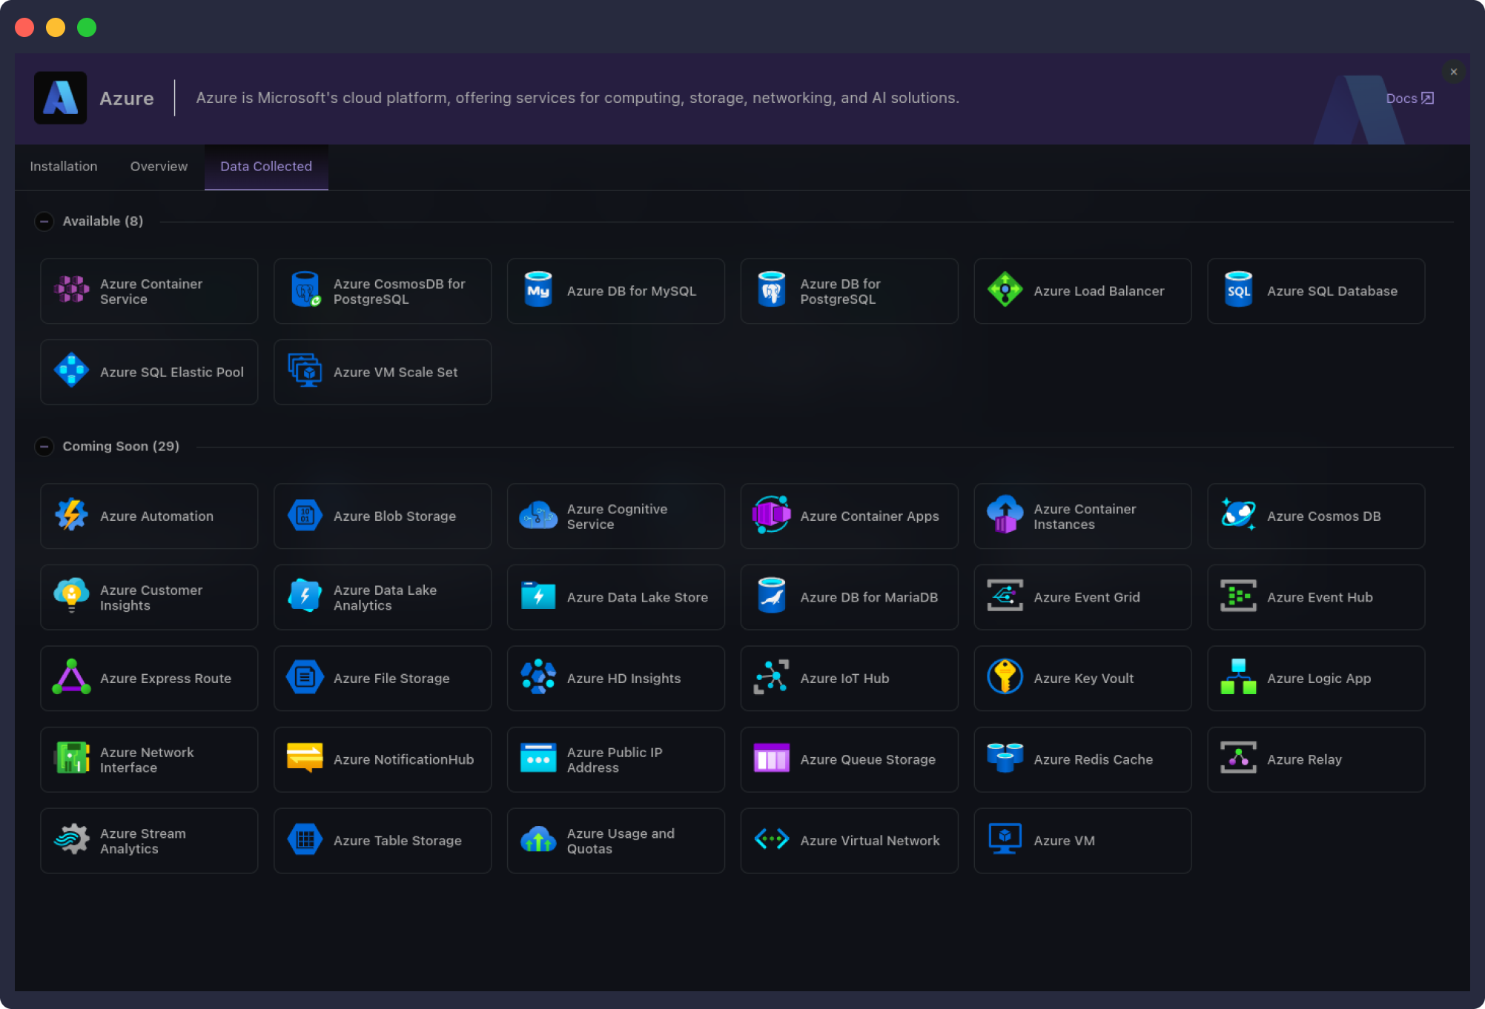Click the Azure Queue Storage icon
The width and height of the screenshot is (1485, 1009).
coord(771,759)
